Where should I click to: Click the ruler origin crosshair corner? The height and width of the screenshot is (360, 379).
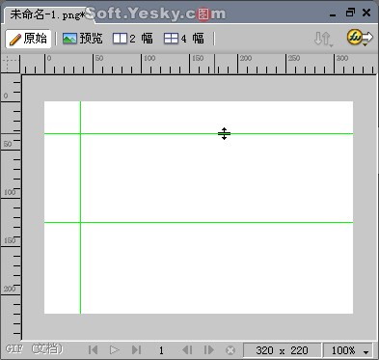click(11, 64)
